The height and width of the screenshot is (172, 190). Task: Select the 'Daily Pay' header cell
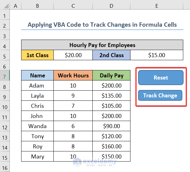click(111, 75)
